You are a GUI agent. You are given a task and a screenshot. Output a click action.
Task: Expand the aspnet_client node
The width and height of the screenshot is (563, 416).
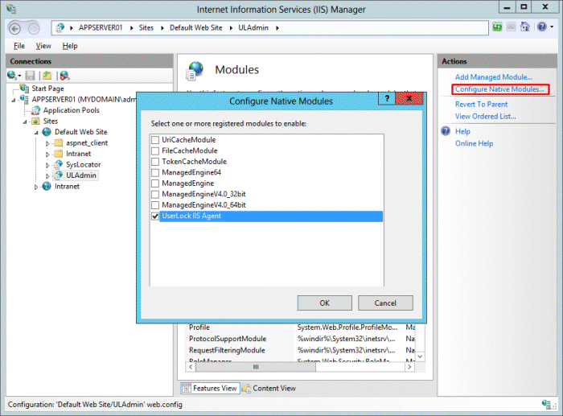coord(47,143)
